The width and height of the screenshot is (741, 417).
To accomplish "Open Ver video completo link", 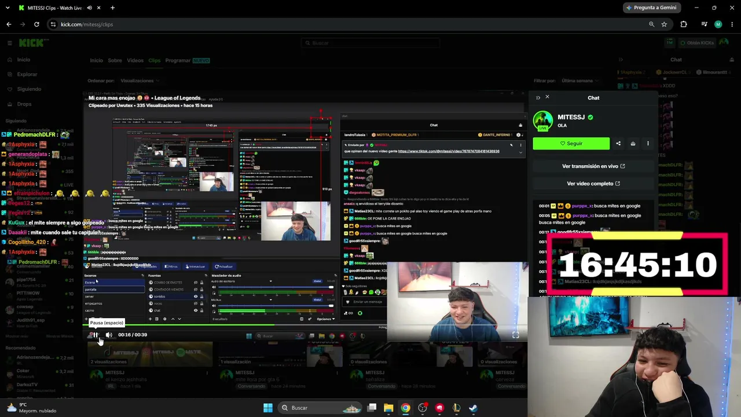I will point(593,184).
